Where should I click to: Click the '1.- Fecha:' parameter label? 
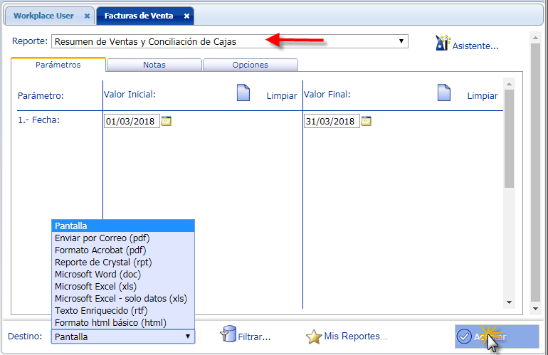(x=39, y=120)
